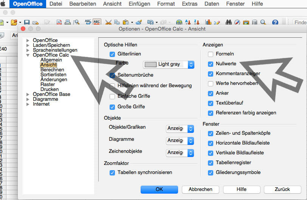
Task: Collapse the OpenOffice Calc tree node
Action: pos(28,55)
